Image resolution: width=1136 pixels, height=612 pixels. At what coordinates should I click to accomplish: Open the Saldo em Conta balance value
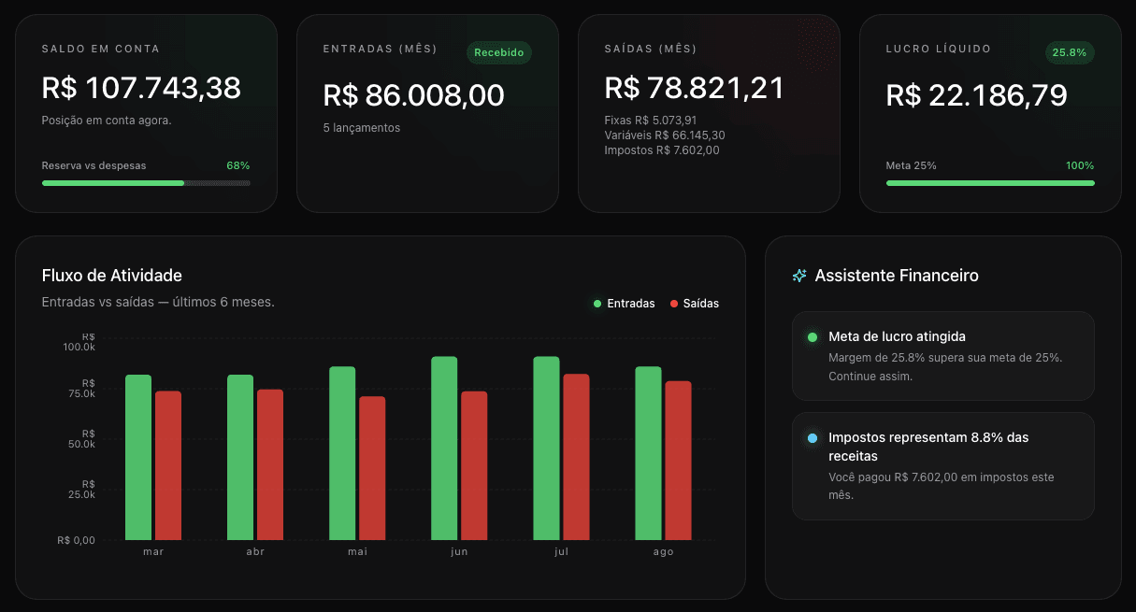coord(141,88)
